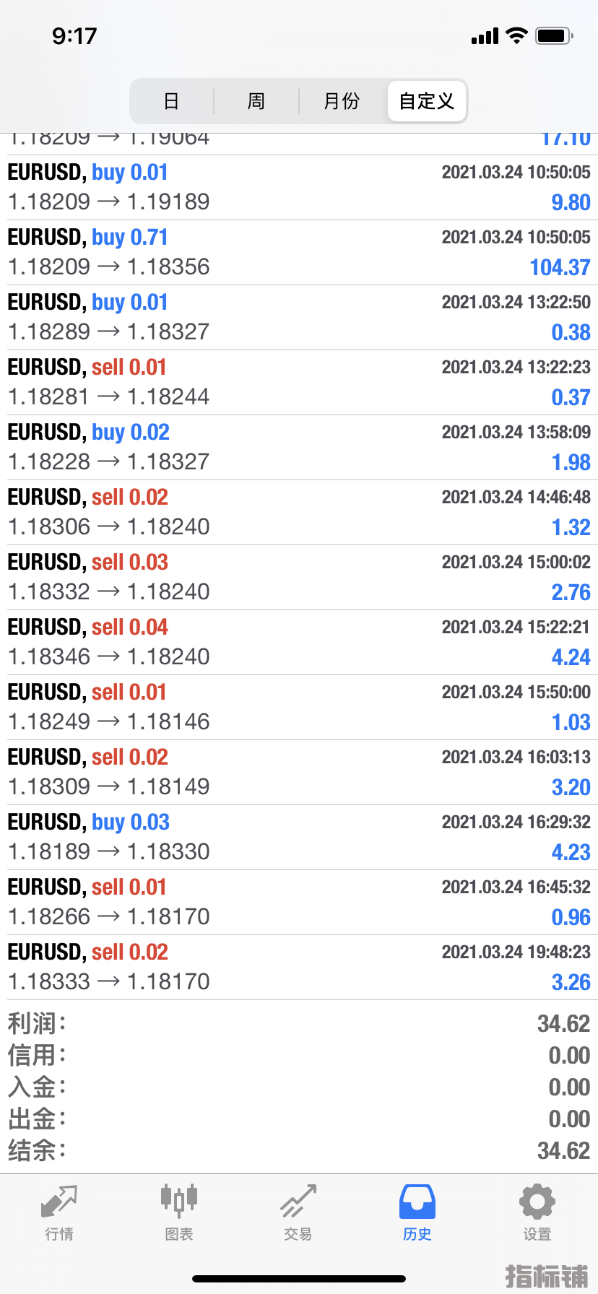Image resolution: width=598 pixels, height=1294 pixels.
Task: Tap the battery indicator icon
Action: [554, 35]
